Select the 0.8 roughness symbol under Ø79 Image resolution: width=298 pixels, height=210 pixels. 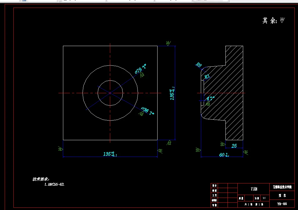click(x=142, y=75)
